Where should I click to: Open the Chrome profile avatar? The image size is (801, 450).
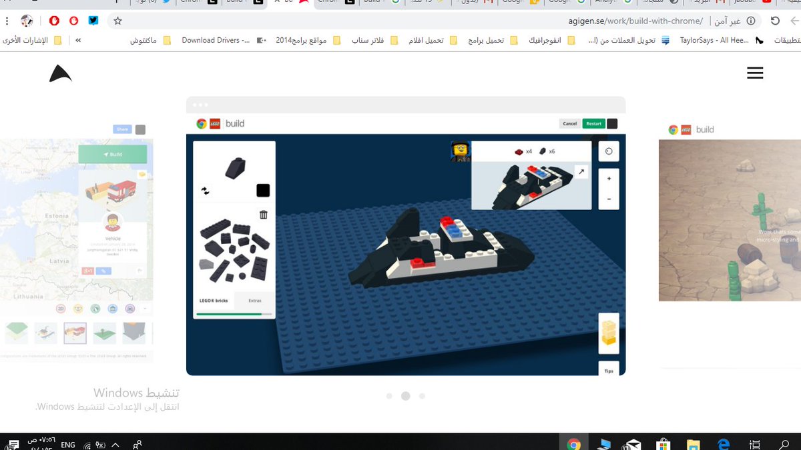(x=27, y=21)
